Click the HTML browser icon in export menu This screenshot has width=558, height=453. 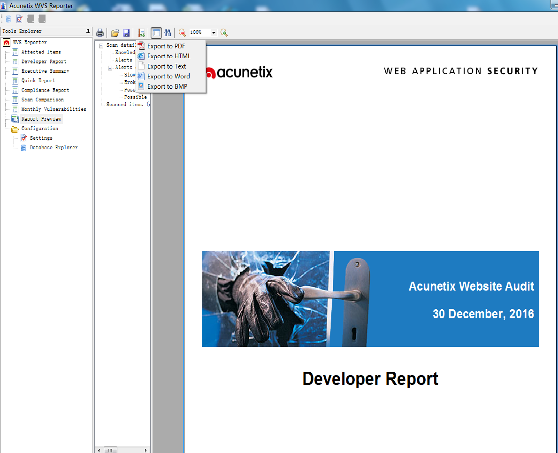pyautogui.click(x=141, y=56)
